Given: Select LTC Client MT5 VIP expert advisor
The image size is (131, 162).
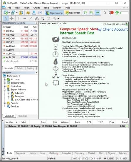Looking at the screenshot, I should point(24,100).
